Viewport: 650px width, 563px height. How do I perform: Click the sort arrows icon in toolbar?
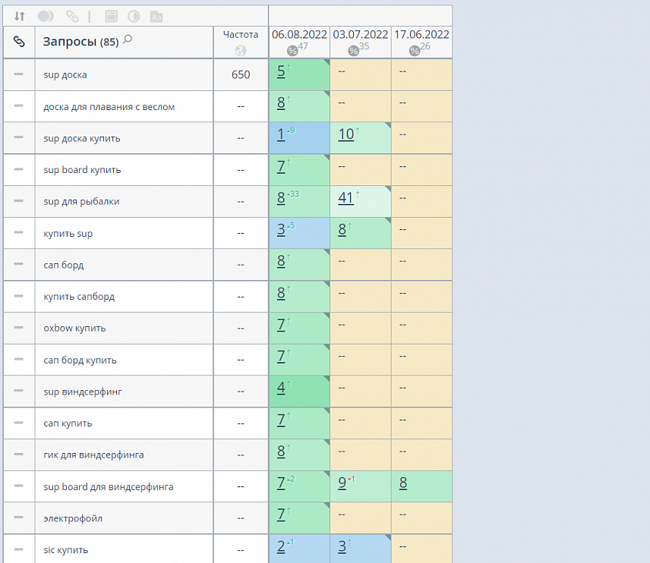point(20,16)
